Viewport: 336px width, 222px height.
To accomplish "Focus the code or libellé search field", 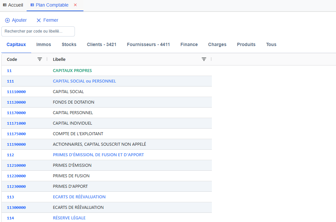I will (38, 31).
